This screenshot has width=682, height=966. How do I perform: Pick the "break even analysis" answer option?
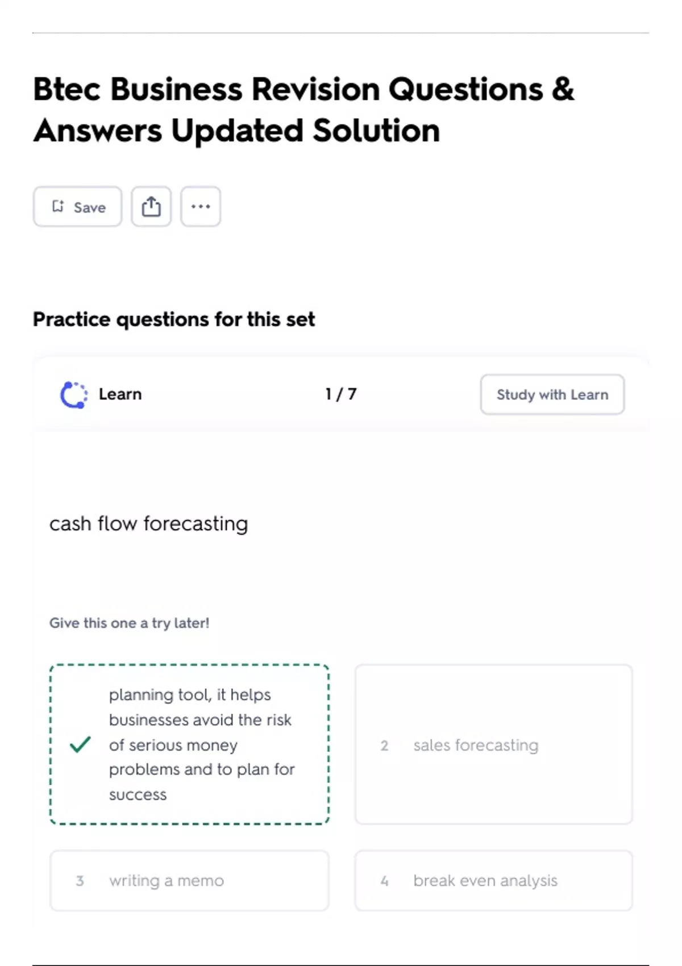pyautogui.click(x=485, y=881)
